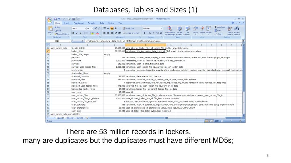The image size is (291, 163).
Task: Toggle Bottom Align vertical alignment
Action: click(112, 29)
